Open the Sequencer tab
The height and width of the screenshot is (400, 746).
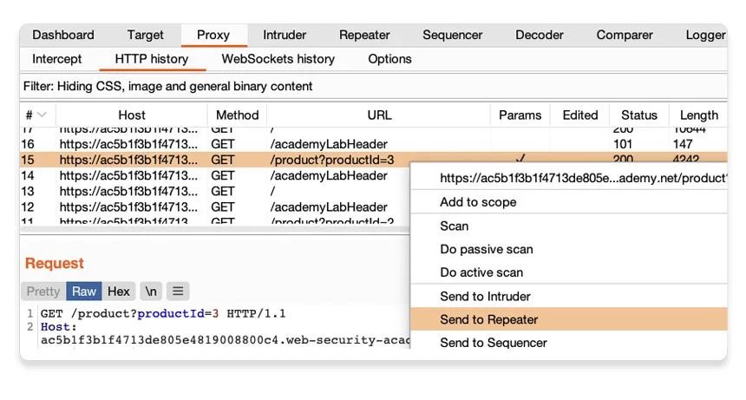[x=453, y=35]
